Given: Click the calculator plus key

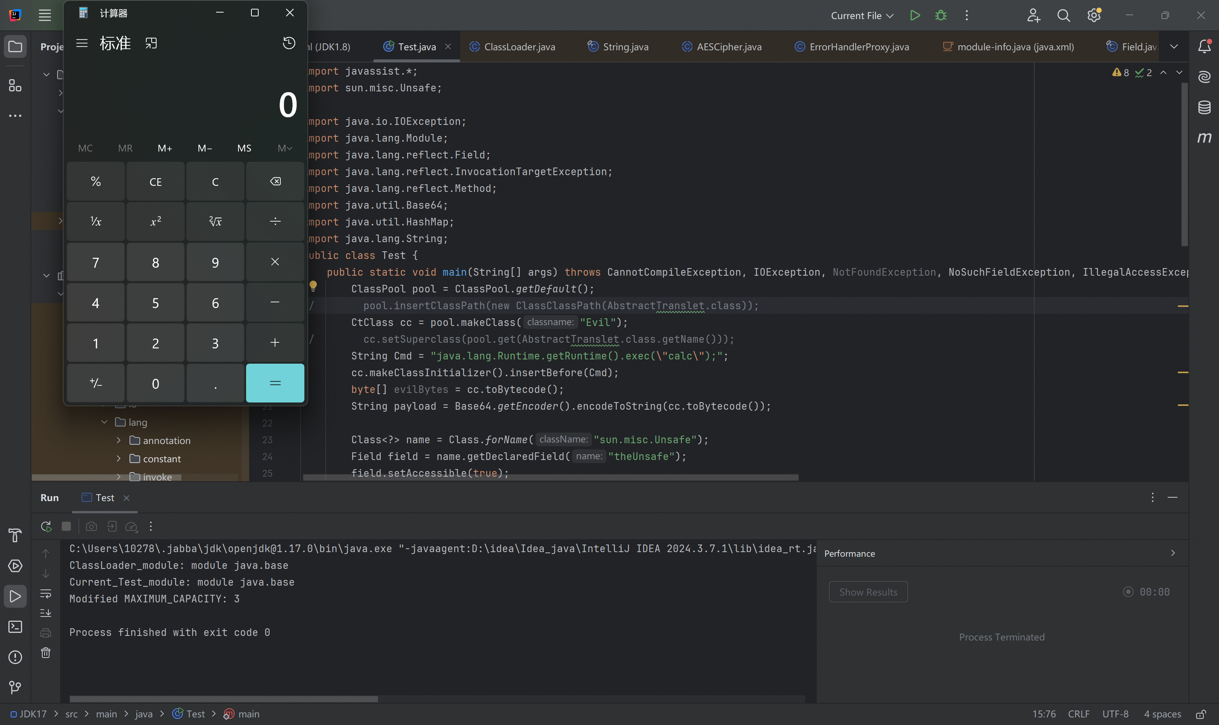Looking at the screenshot, I should 275,343.
